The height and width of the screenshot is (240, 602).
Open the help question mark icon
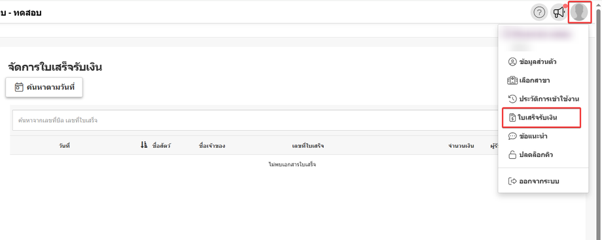[x=539, y=12]
